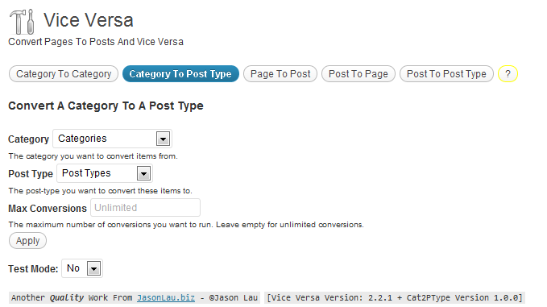
Task: Switch to Post To Post Type tab
Action: (446, 73)
